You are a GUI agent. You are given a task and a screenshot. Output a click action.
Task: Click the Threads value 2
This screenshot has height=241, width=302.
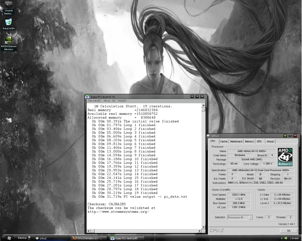point(290,217)
